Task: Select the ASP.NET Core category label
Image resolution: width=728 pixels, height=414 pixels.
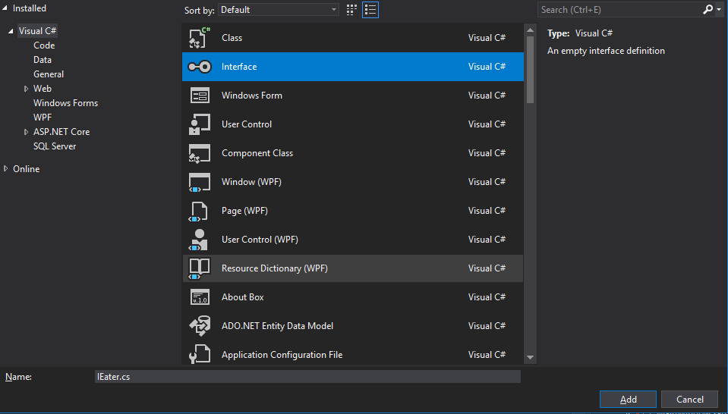Action: [x=61, y=132]
